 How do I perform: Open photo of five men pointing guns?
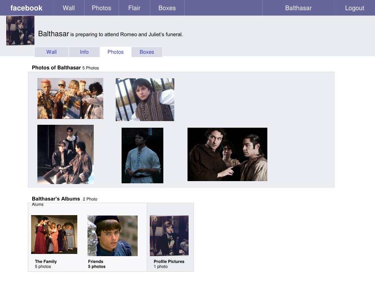(70, 98)
